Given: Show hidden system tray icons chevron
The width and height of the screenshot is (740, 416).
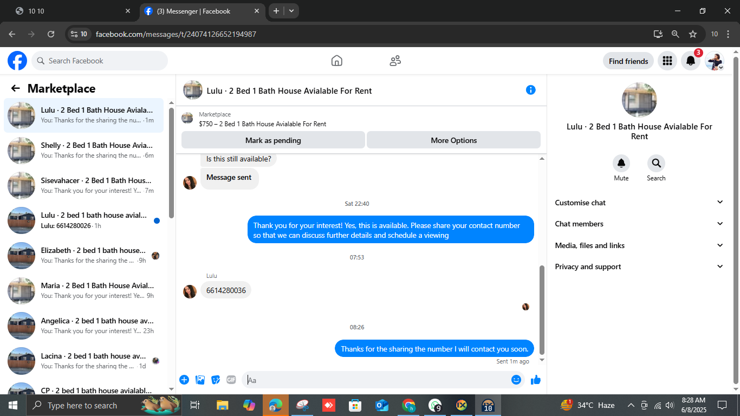Looking at the screenshot, I should coord(631,405).
